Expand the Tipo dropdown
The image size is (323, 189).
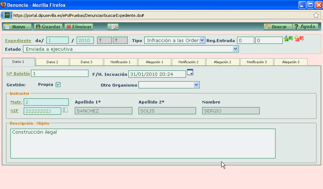point(202,40)
